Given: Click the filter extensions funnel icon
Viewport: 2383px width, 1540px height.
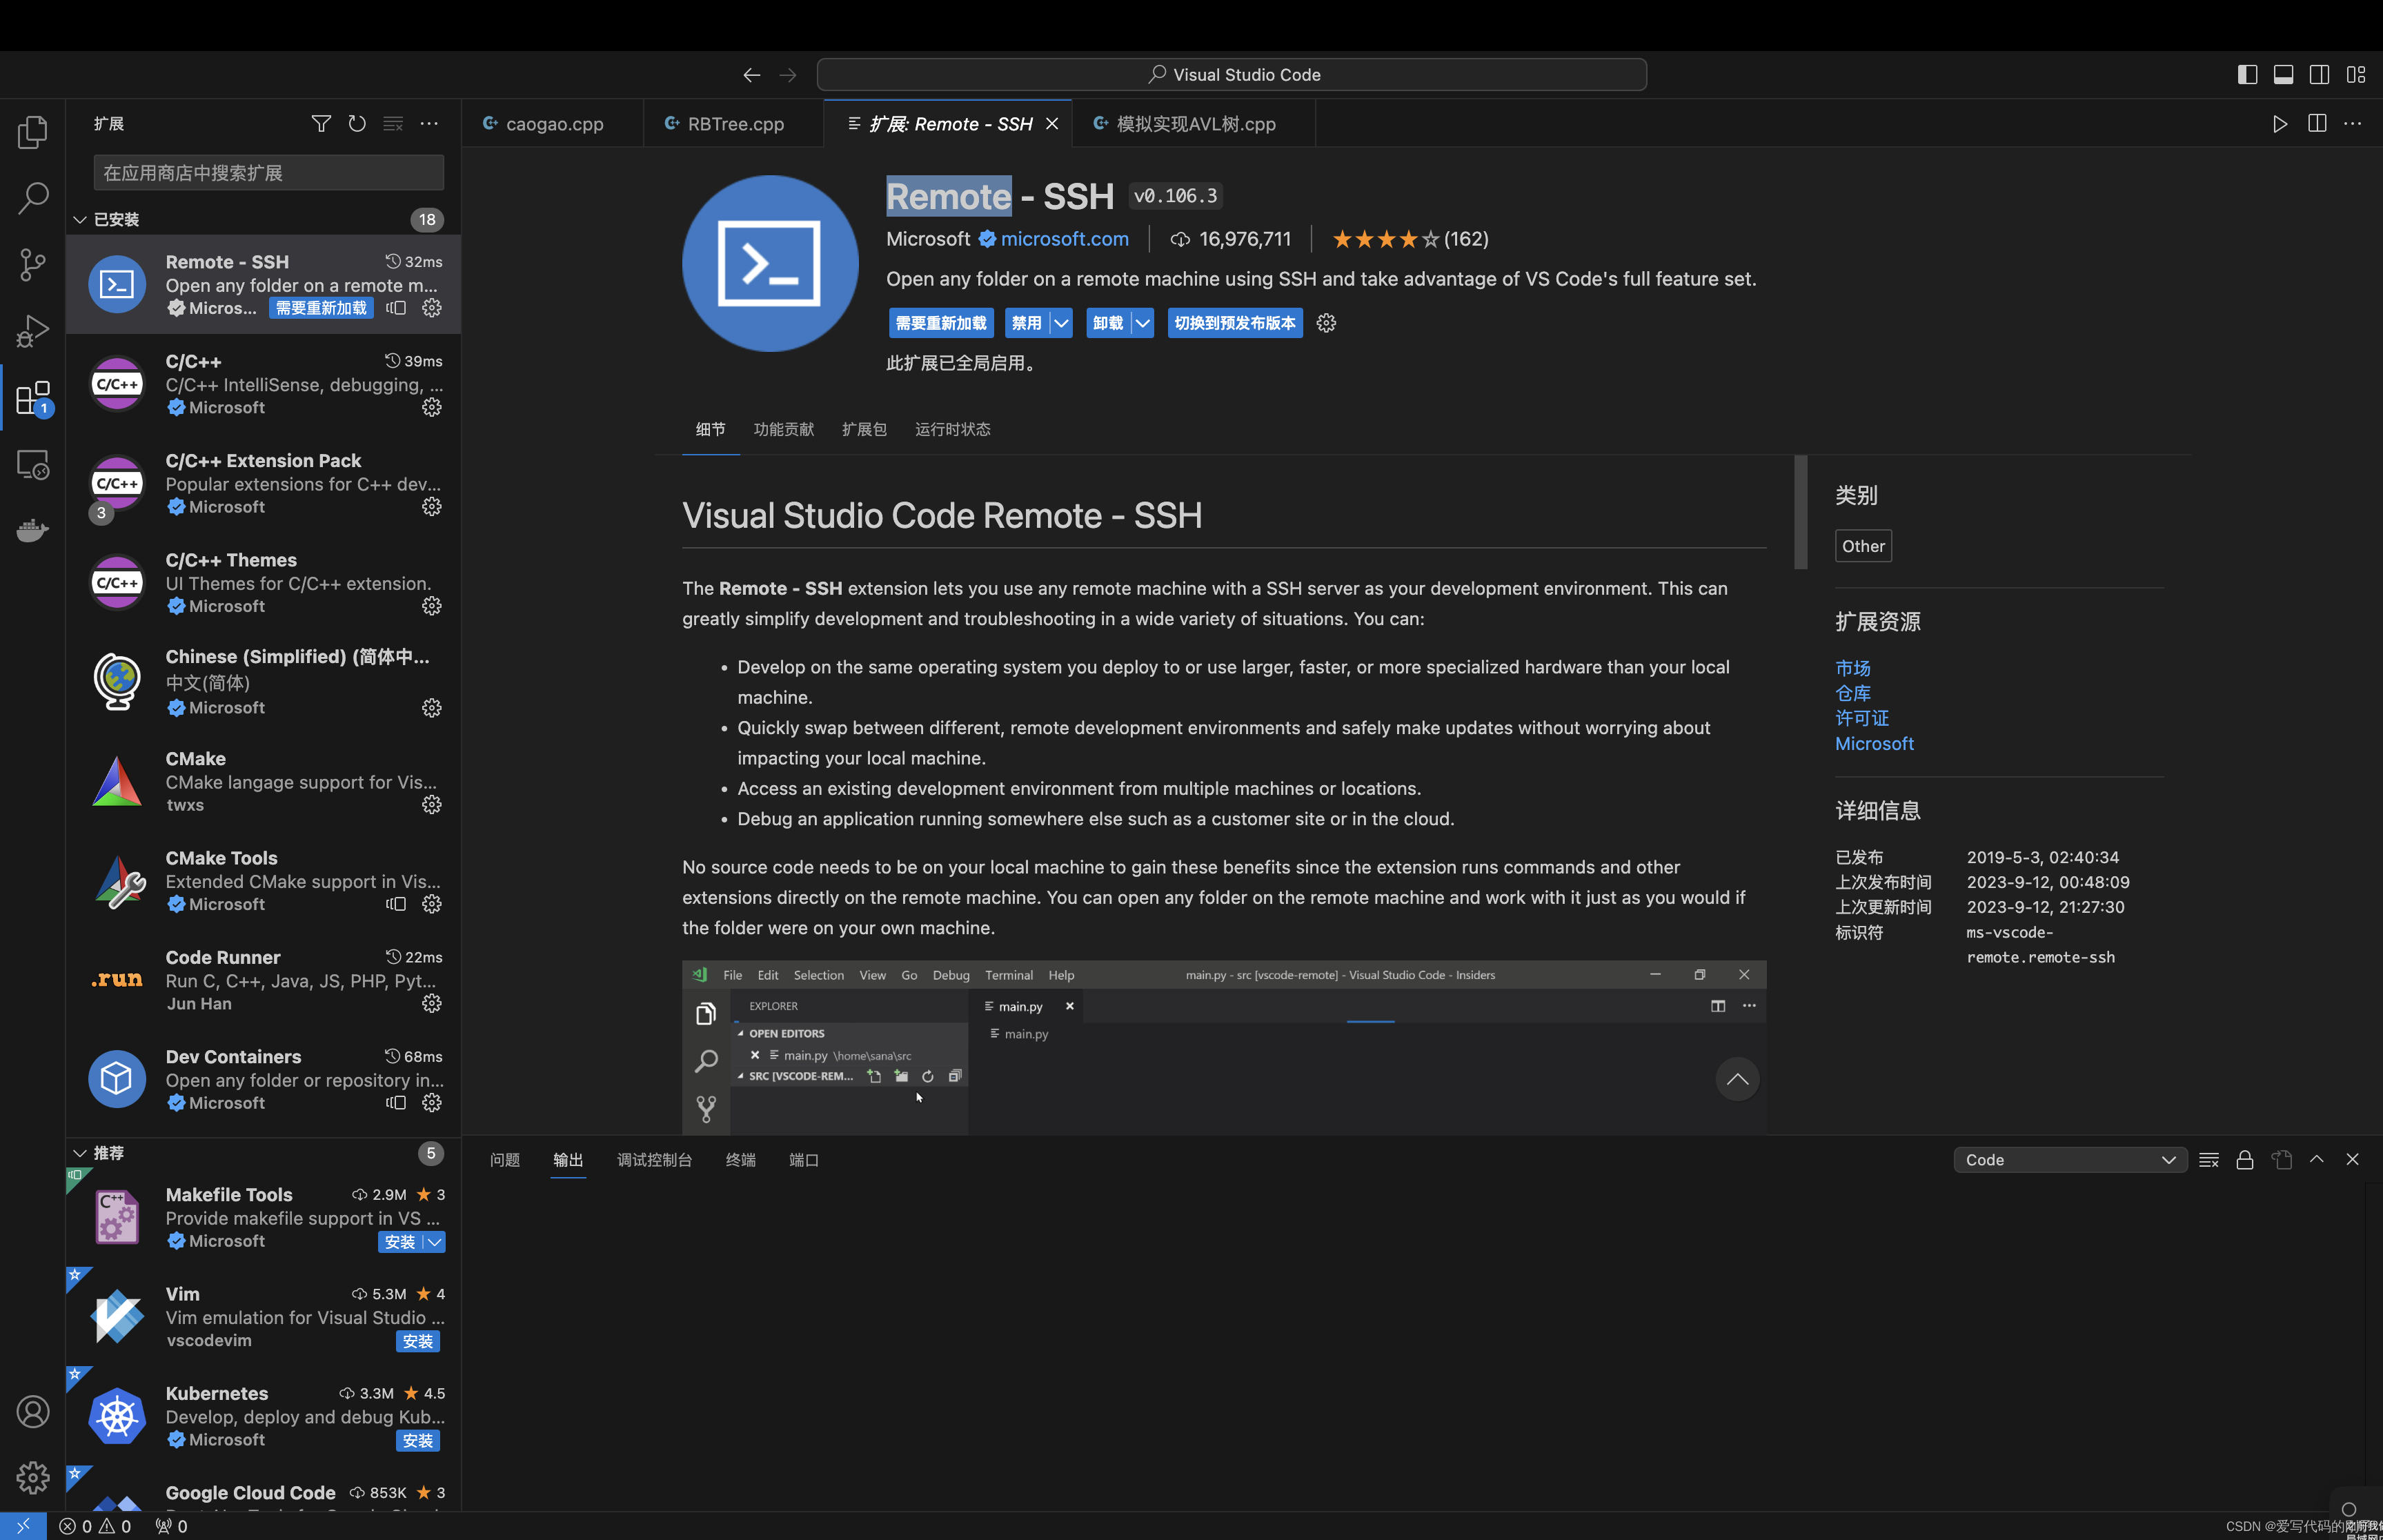Looking at the screenshot, I should point(321,123).
